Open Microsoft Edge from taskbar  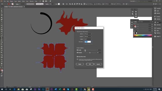pos(14,89)
